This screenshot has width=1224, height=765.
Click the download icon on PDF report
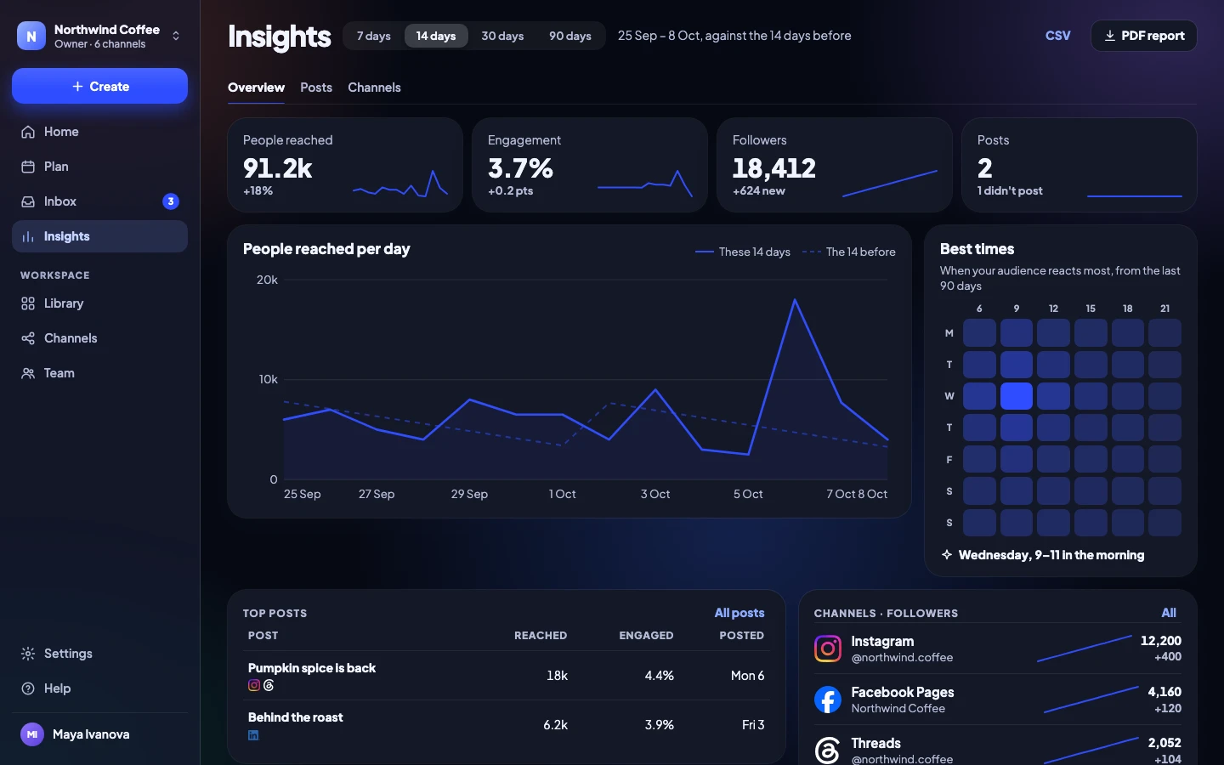(x=1110, y=36)
